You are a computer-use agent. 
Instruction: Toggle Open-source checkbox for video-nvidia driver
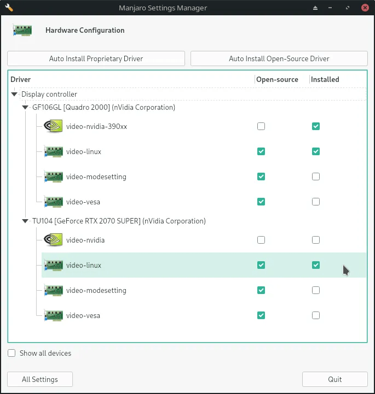[261, 240]
